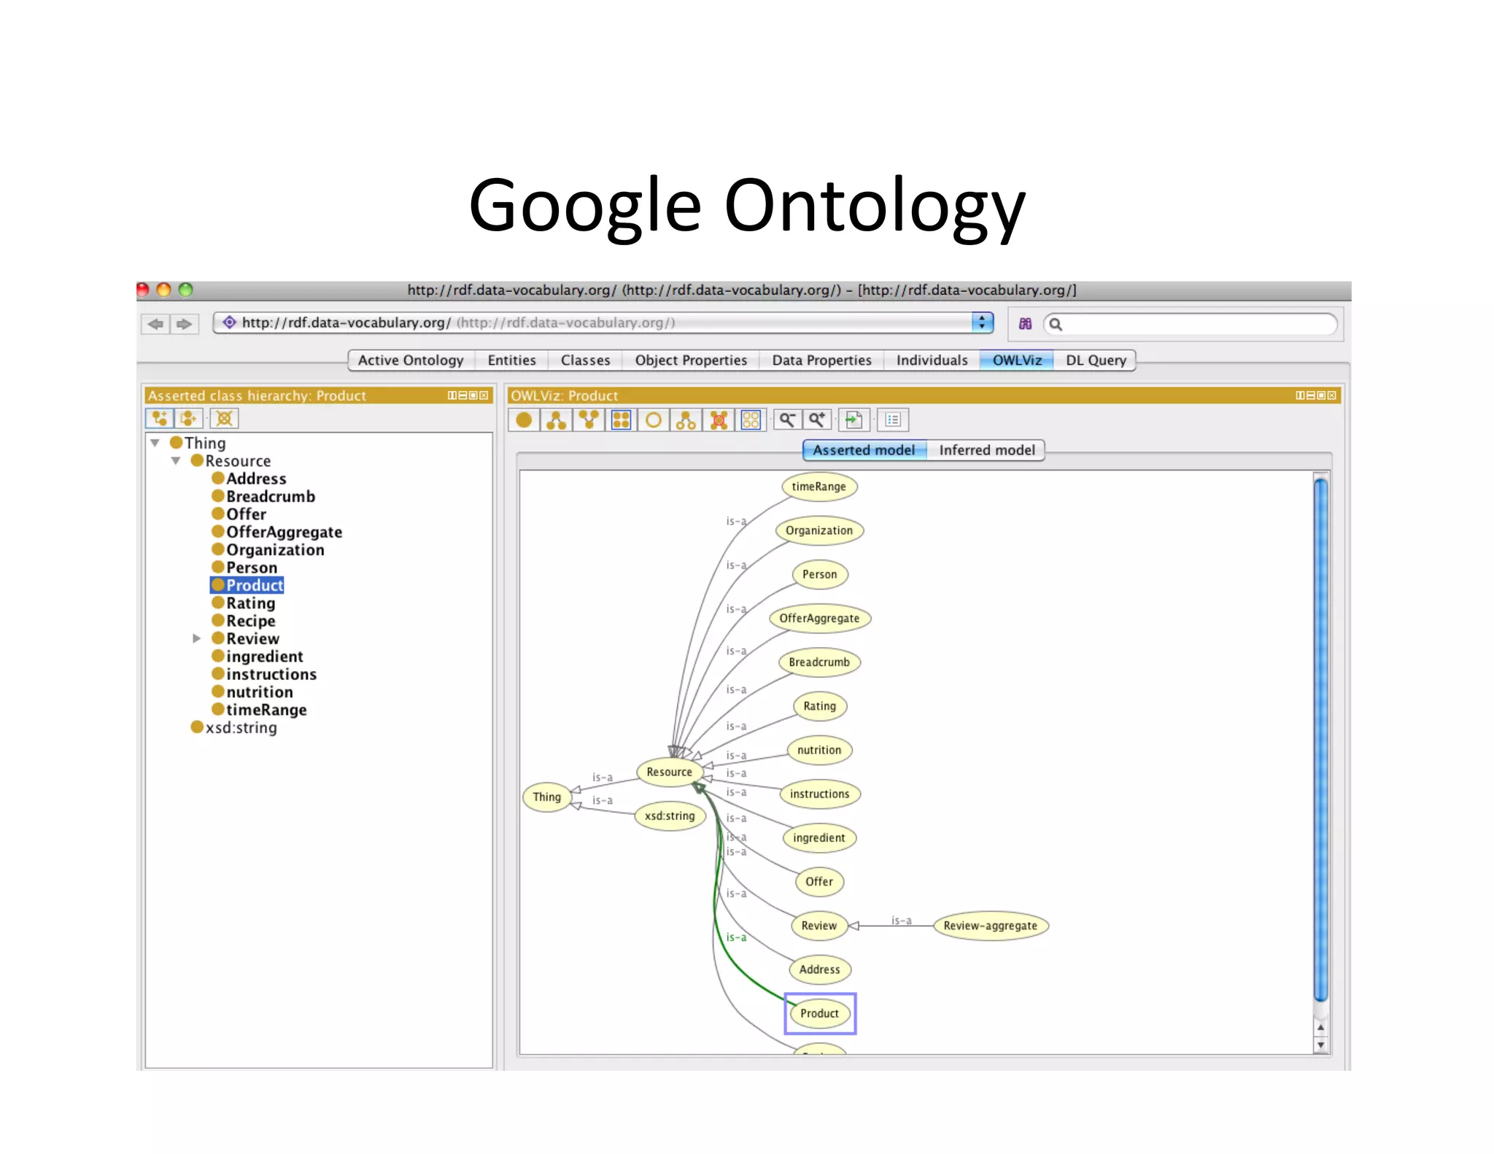Screen dimensions: 1494x1154
Task: Click the Thing node in graph
Action: pyautogui.click(x=547, y=797)
